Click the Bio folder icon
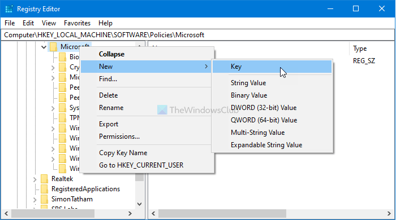396x220 pixels. [x=62, y=57]
